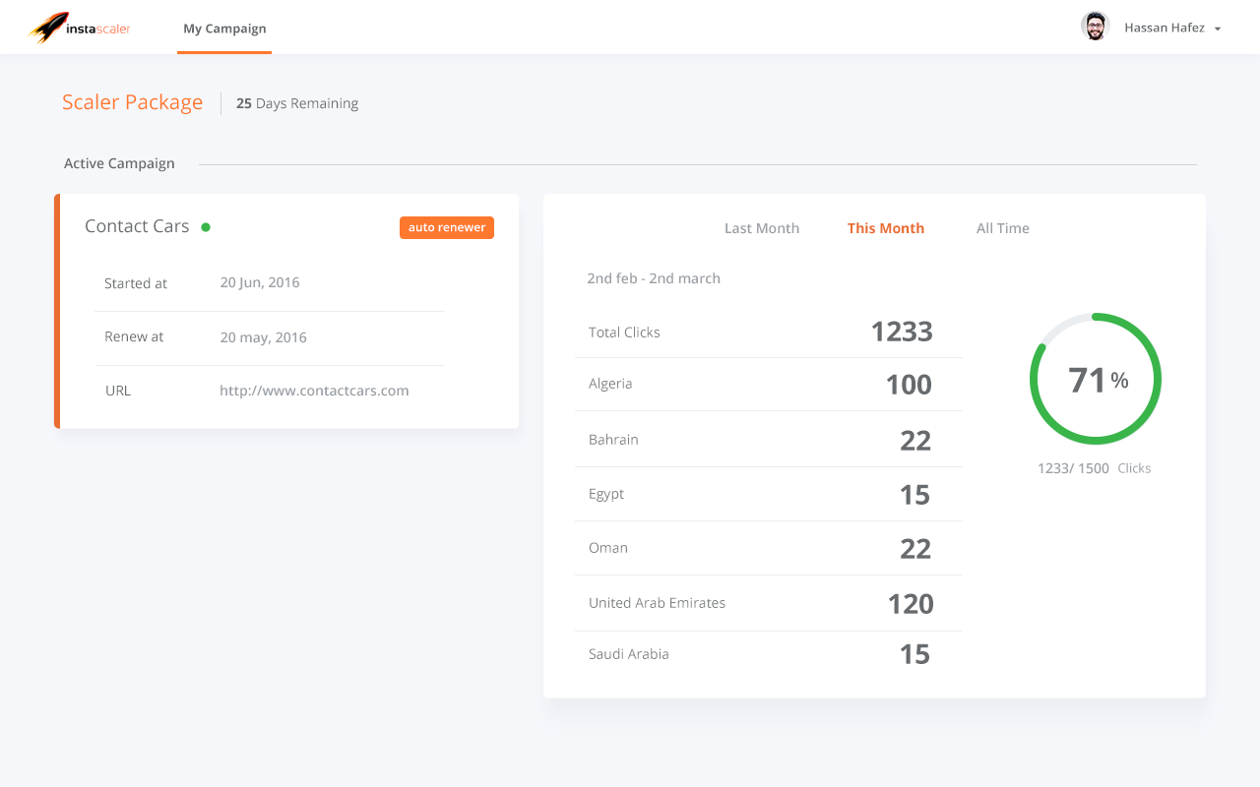Screen dimensions: 1260x787
Task: Select the Algeria row label
Action: [610, 384]
